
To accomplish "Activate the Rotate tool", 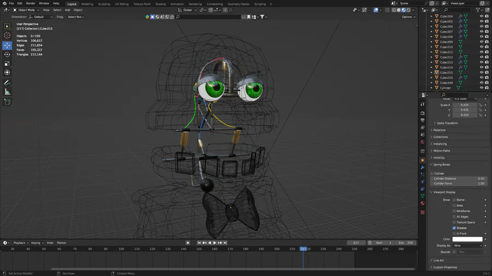I will (x=7, y=55).
